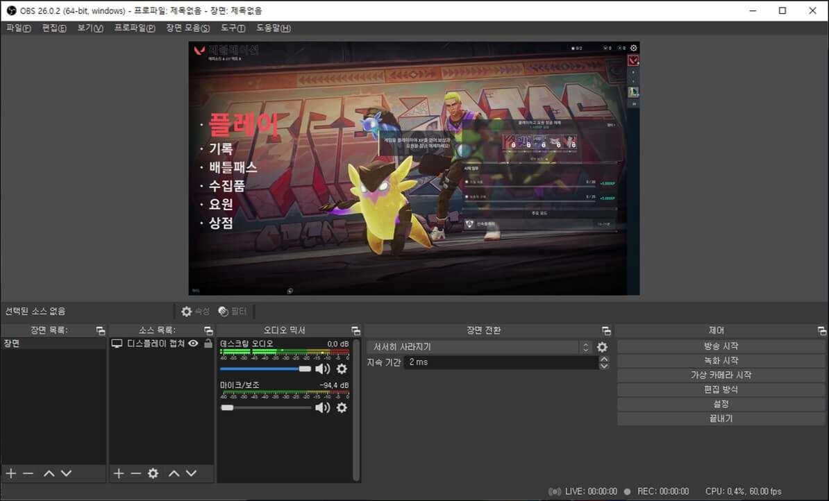
Task: Pop out the 오디오 믹서 dock
Action: (x=355, y=331)
